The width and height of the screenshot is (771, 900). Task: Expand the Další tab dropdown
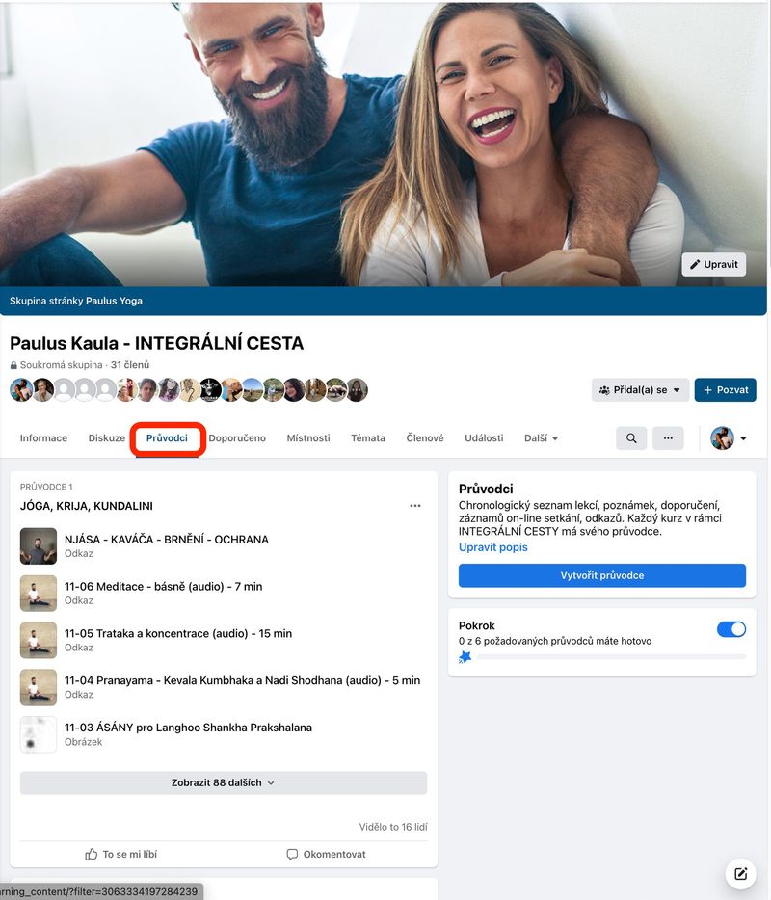[541, 437]
